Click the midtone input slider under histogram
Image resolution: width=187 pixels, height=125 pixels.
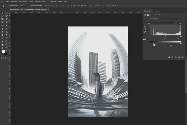[x=165, y=36]
